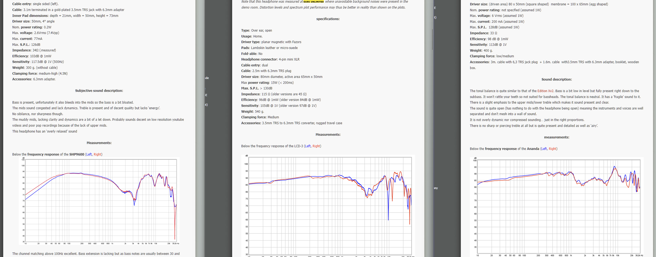Click 'rugged travel case' accessories line
Viewport: 656px width, 257px height.
[x=292, y=123]
